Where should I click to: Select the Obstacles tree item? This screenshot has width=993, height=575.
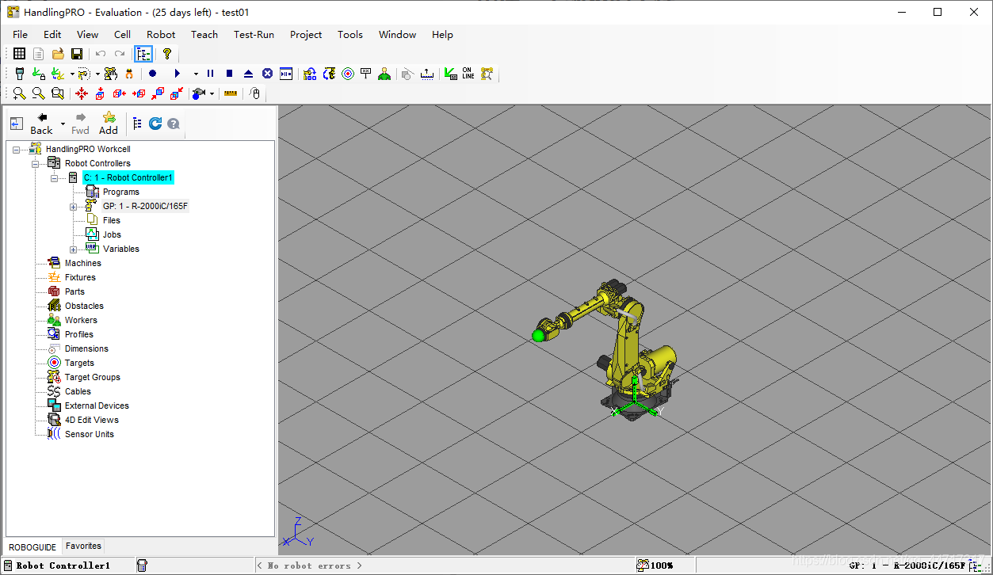tap(84, 306)
